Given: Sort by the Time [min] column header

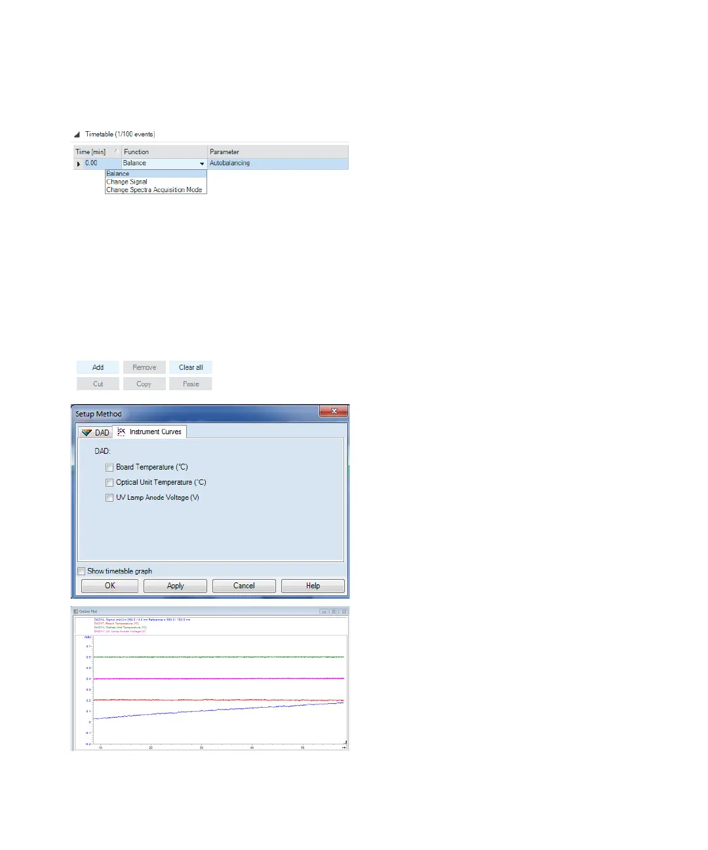Looking at the screenshot, I should click(97, 152).
